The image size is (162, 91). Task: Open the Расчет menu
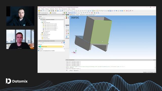click(x=56, y=9)
